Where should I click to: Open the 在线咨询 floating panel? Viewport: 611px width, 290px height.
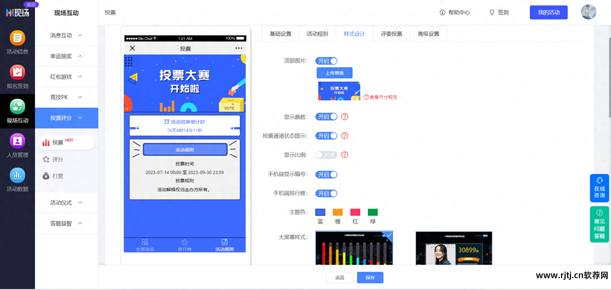tap(599, 188)
